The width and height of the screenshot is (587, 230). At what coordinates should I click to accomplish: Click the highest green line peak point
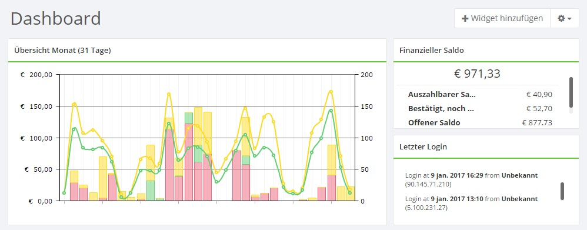pos(331,111)
